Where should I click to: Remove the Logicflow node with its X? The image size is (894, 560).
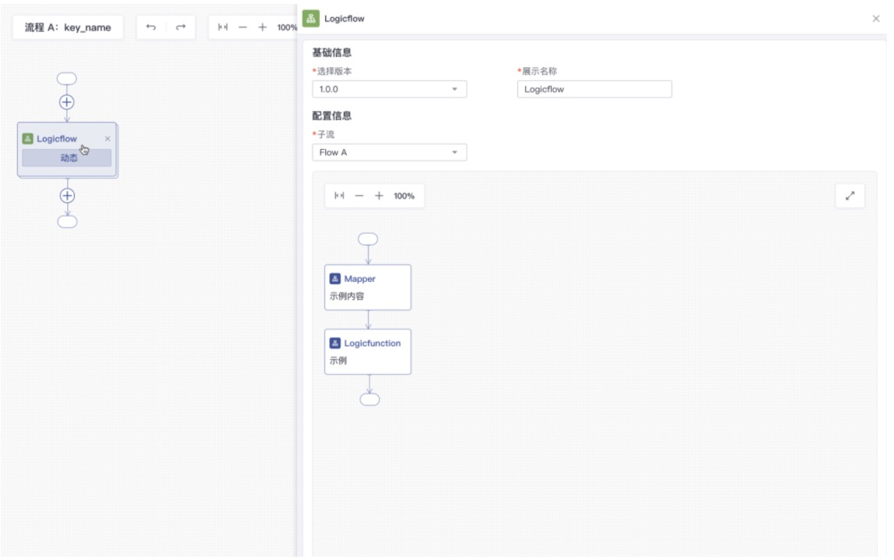(x=108, y=139)
